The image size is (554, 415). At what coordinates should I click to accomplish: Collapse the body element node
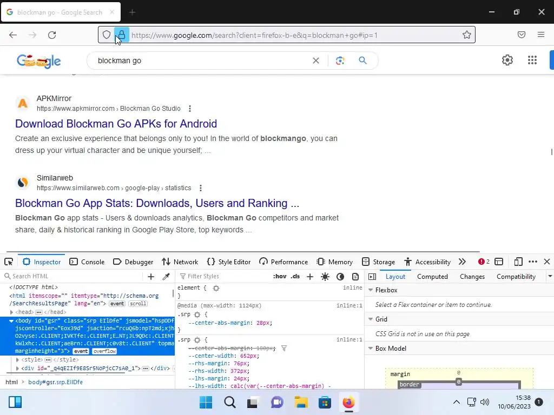(11, 321)
